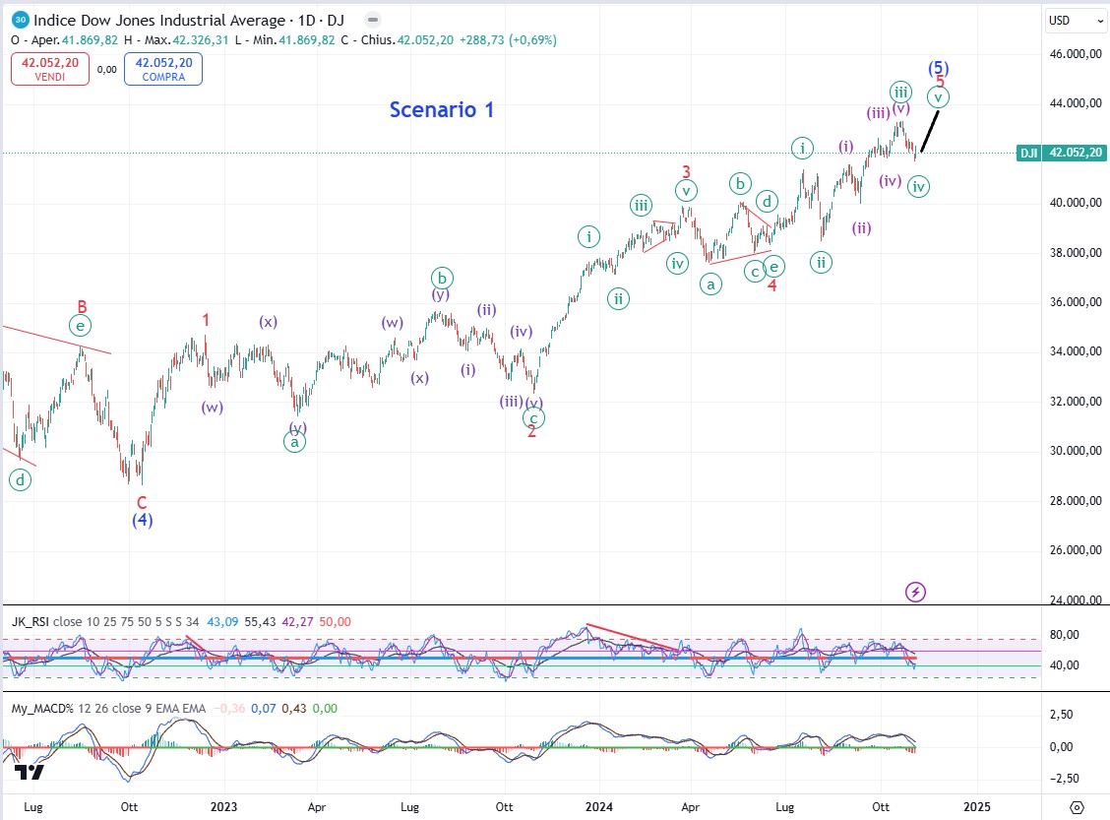Click the JK_RSI value 55,43
This screenshot has width=1110, height=820.
(x=260, y=622)
